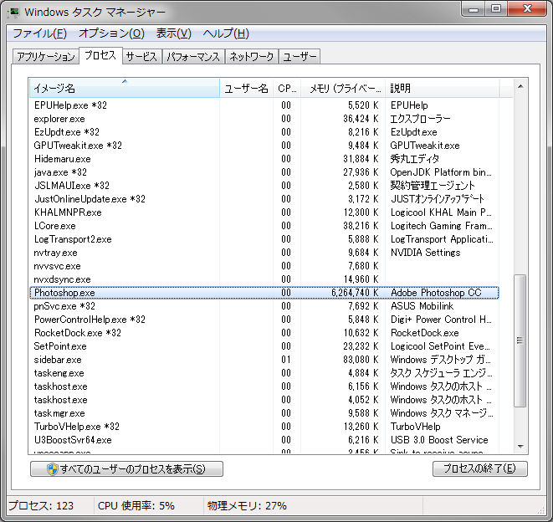Screen dimensions: 553x522
Task: Select the sidebar.exe process
Action: [x=264, y=360]
